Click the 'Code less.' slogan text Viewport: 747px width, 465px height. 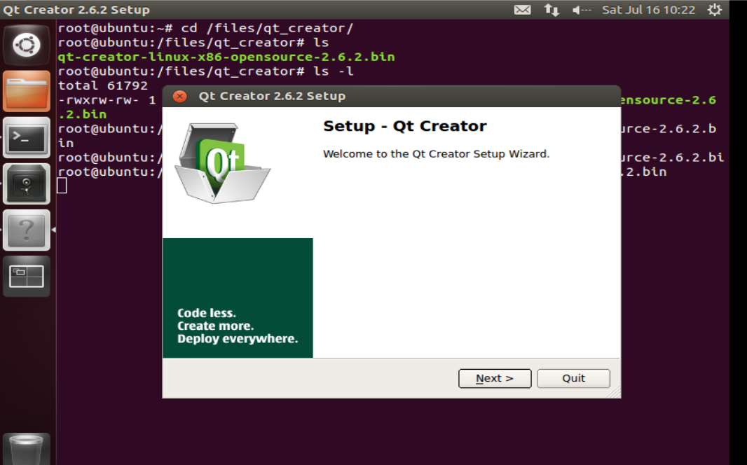point(207,313)
